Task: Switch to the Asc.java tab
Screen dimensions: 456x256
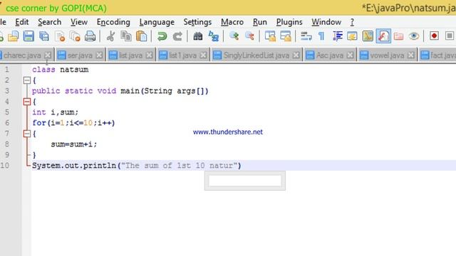Action: point(329,55)
